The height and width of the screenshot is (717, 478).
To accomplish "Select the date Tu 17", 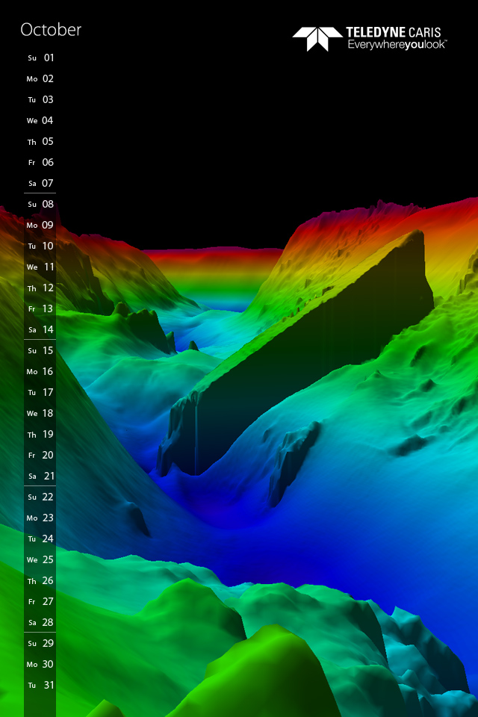I will point(41,392).
